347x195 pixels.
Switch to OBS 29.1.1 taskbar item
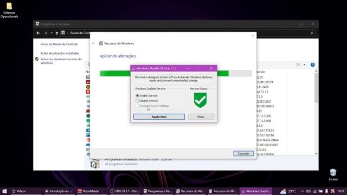pyautogui.click(x=125, y=191)
